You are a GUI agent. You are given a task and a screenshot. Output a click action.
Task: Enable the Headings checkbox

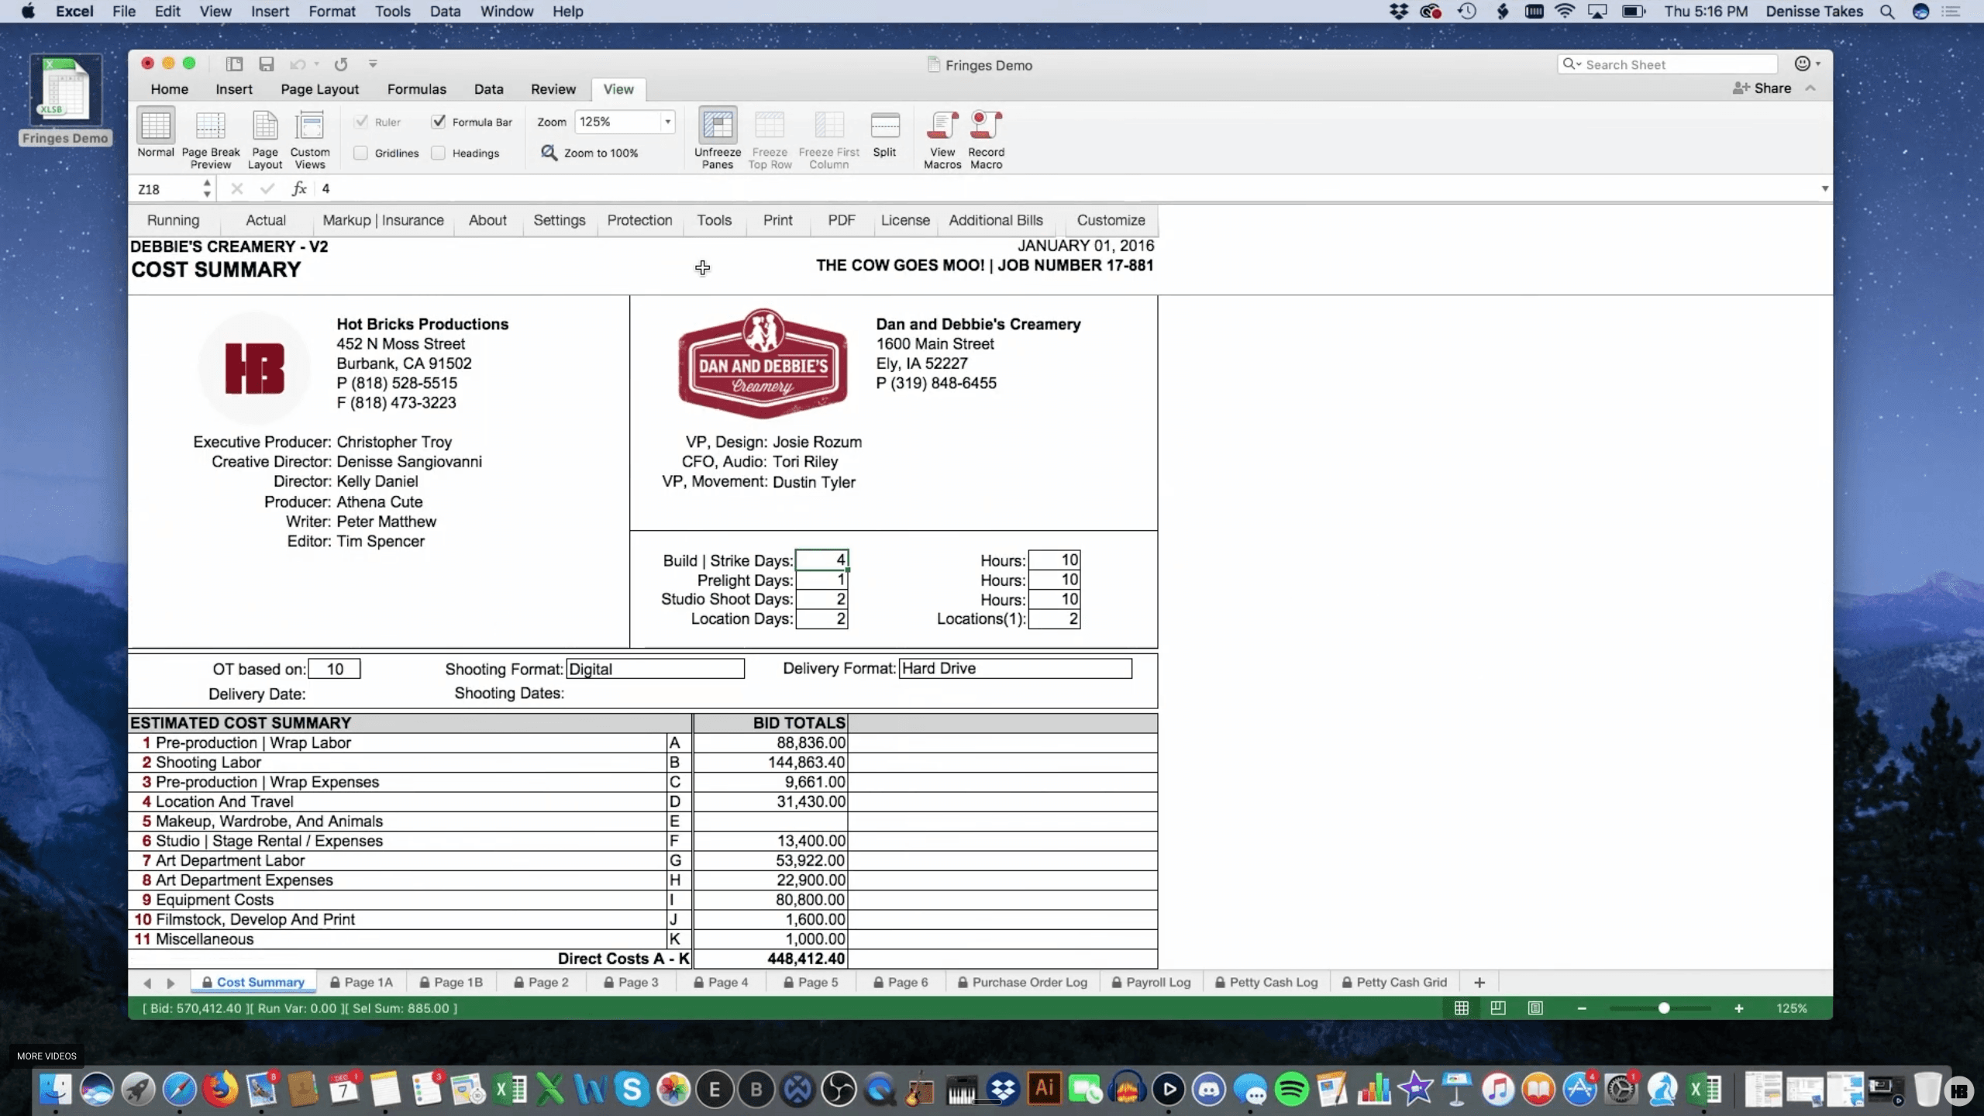click(x=439, y=153)
